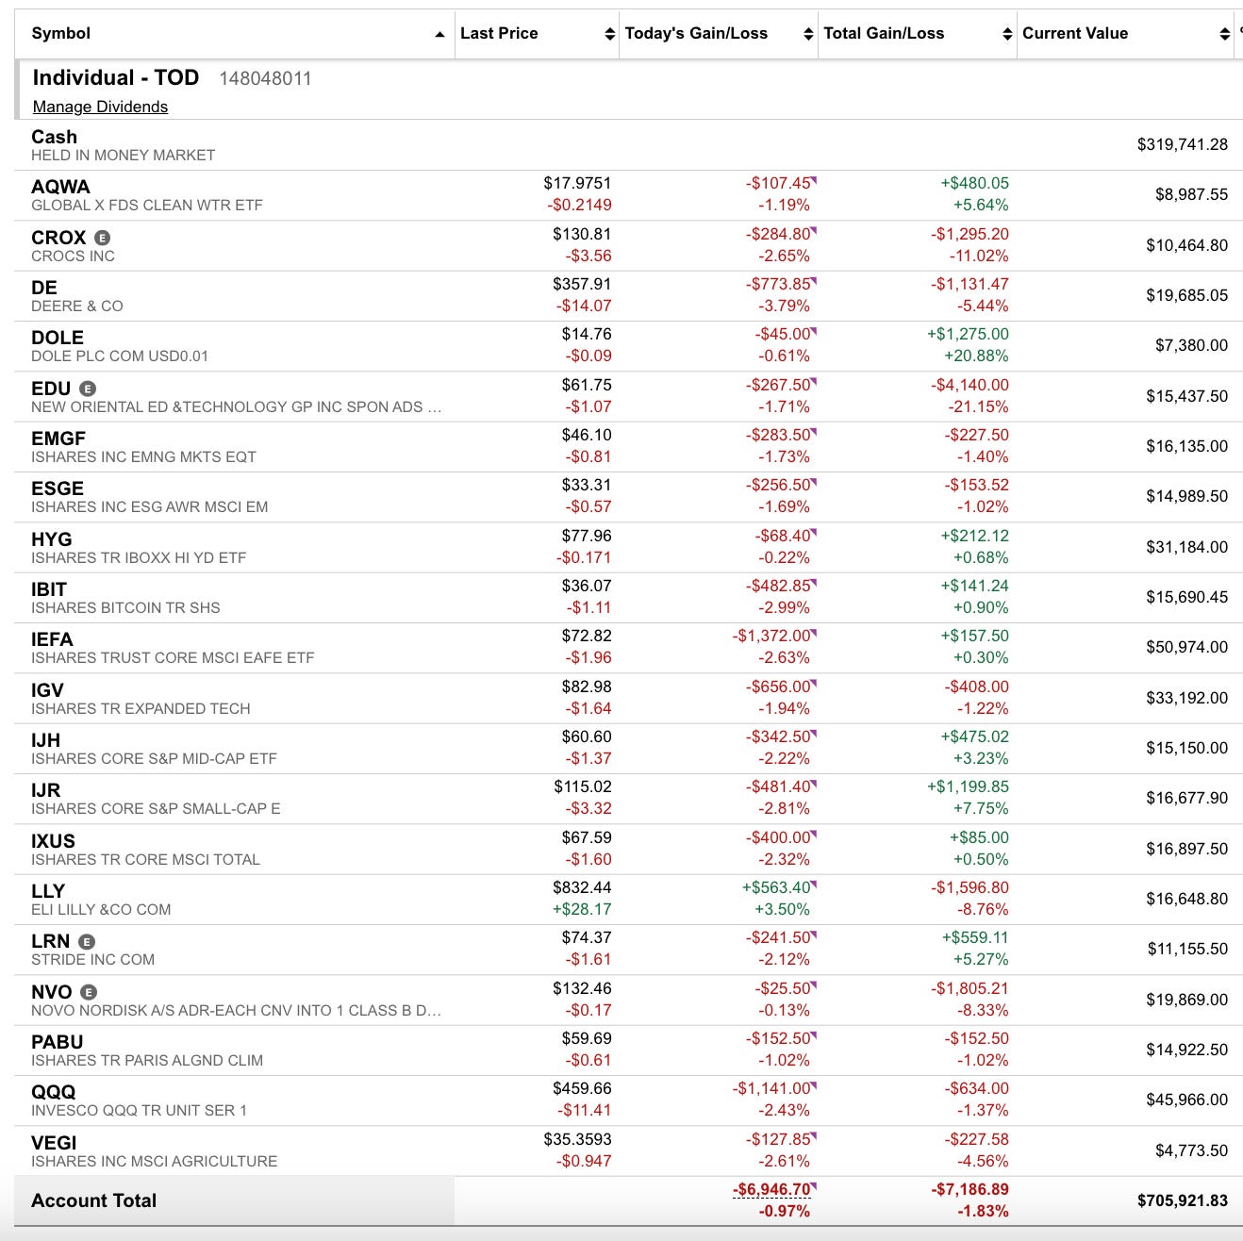Open the IJR symbol
The width and height of the screenshot is (1243, 1241).
point(45,790)
